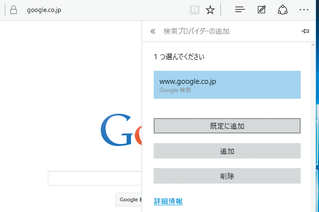Click the 1 つ選んでください label

(179, 57)
